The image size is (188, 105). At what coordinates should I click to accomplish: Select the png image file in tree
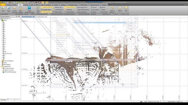tap(10, 72)
